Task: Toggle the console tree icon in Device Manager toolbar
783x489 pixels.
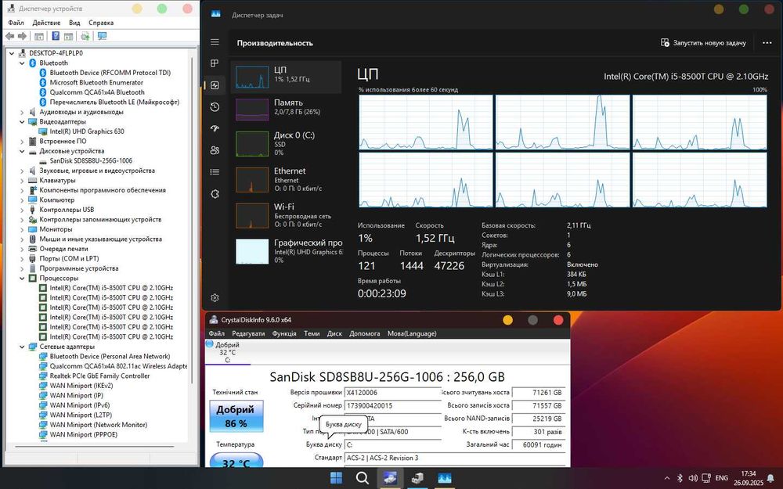Action: 39,36
